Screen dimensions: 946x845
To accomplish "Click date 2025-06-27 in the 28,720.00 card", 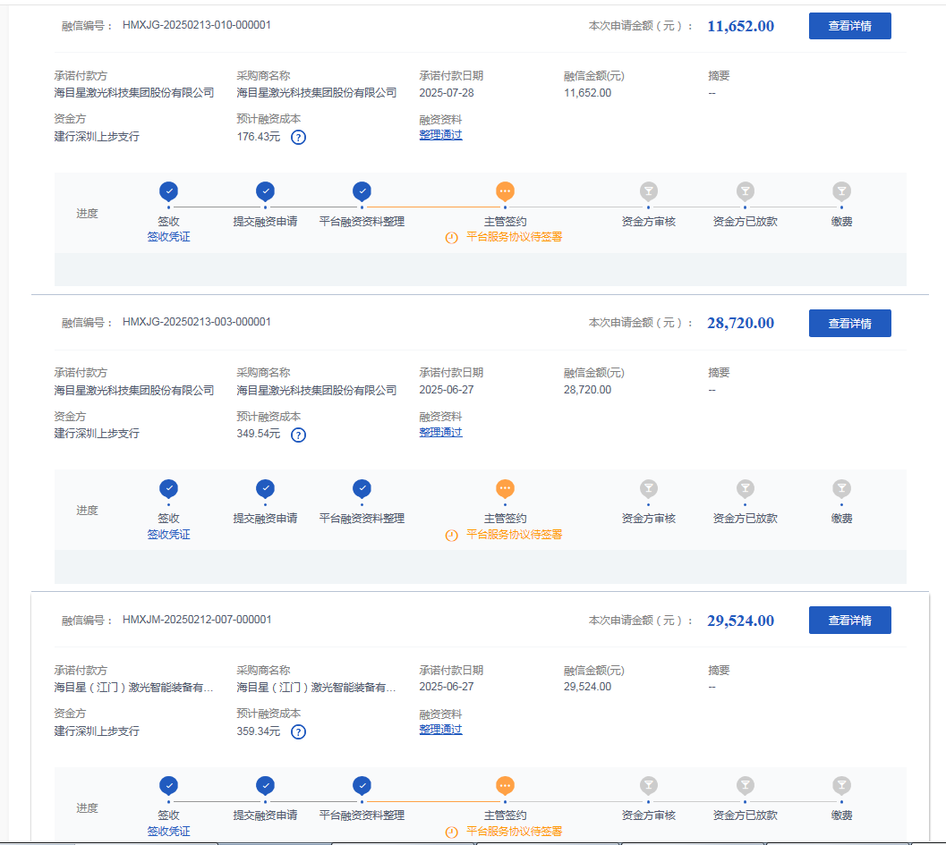I will 447,390.
